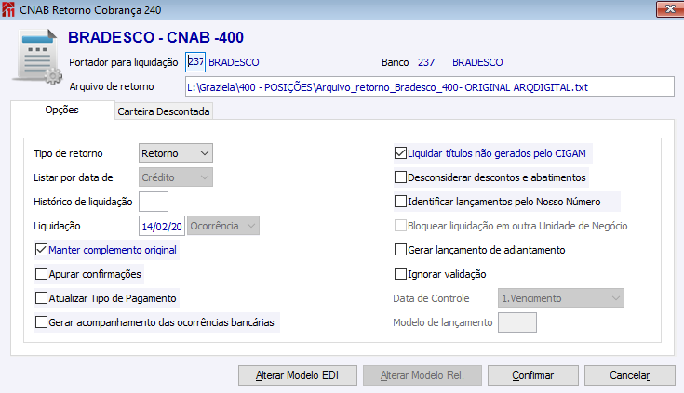Click the BRADESCO - CNAB -400 heading
Viewport: 684px width, 393px height.
(155, 37)
